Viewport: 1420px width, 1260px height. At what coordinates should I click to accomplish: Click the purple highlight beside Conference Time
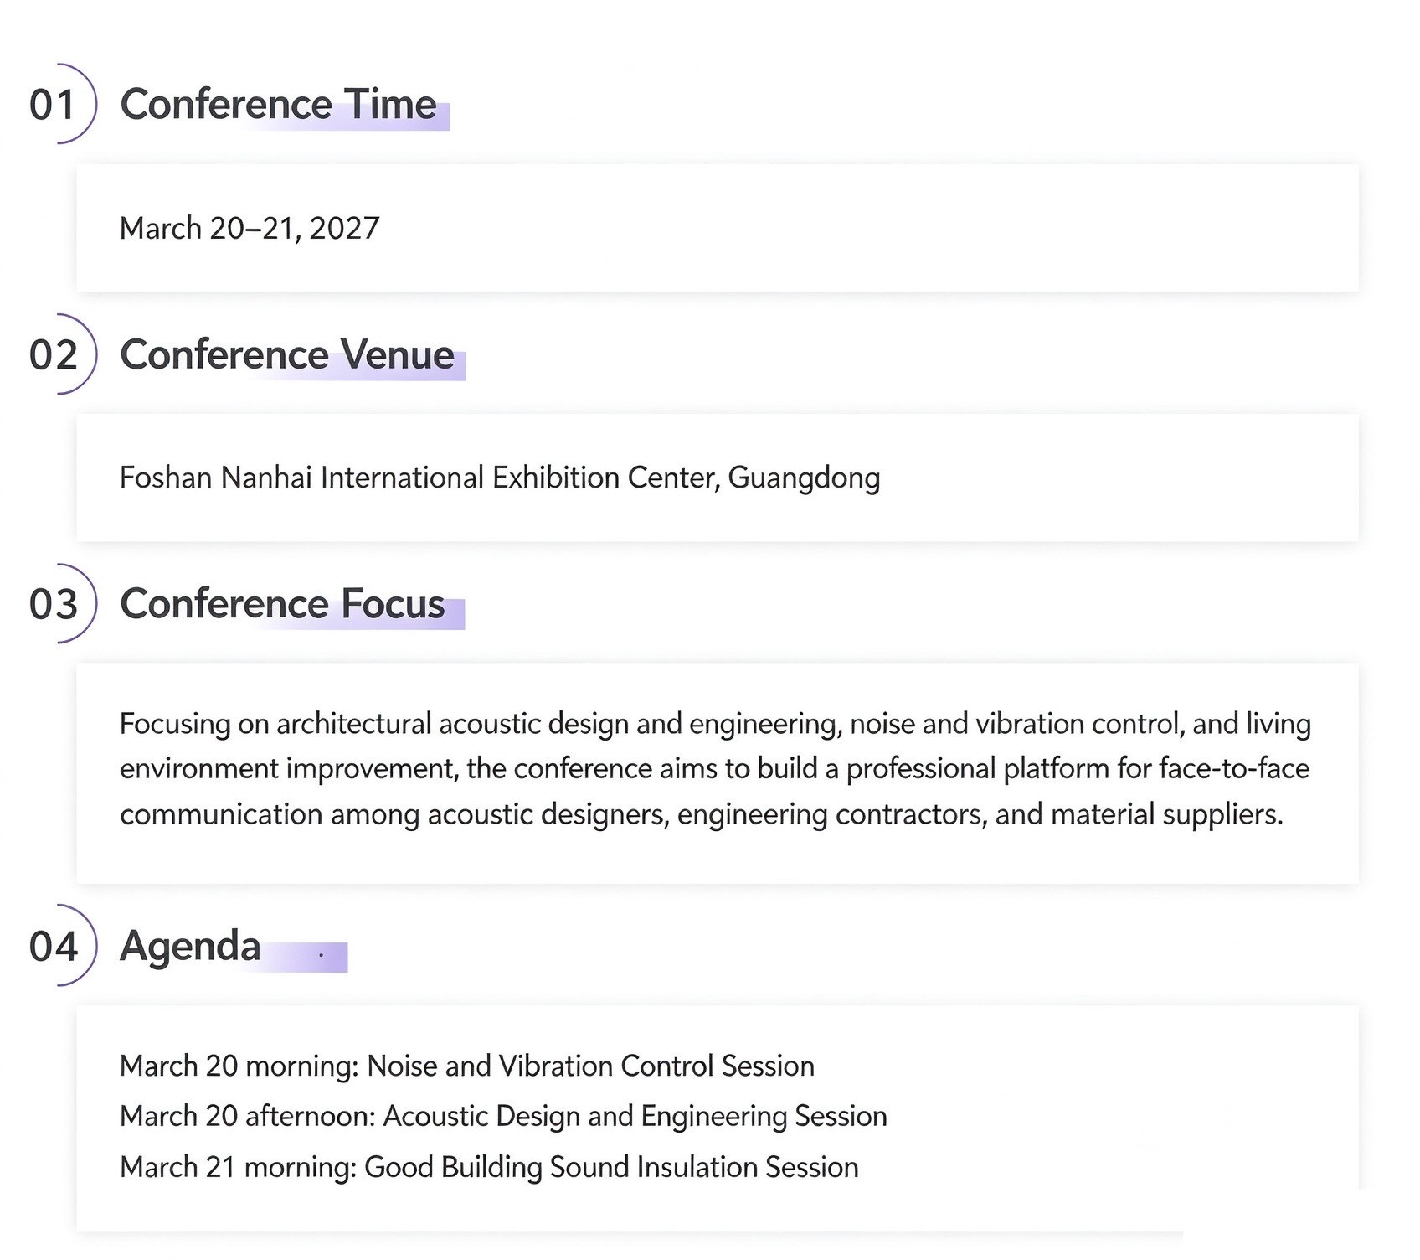point(352,116)
